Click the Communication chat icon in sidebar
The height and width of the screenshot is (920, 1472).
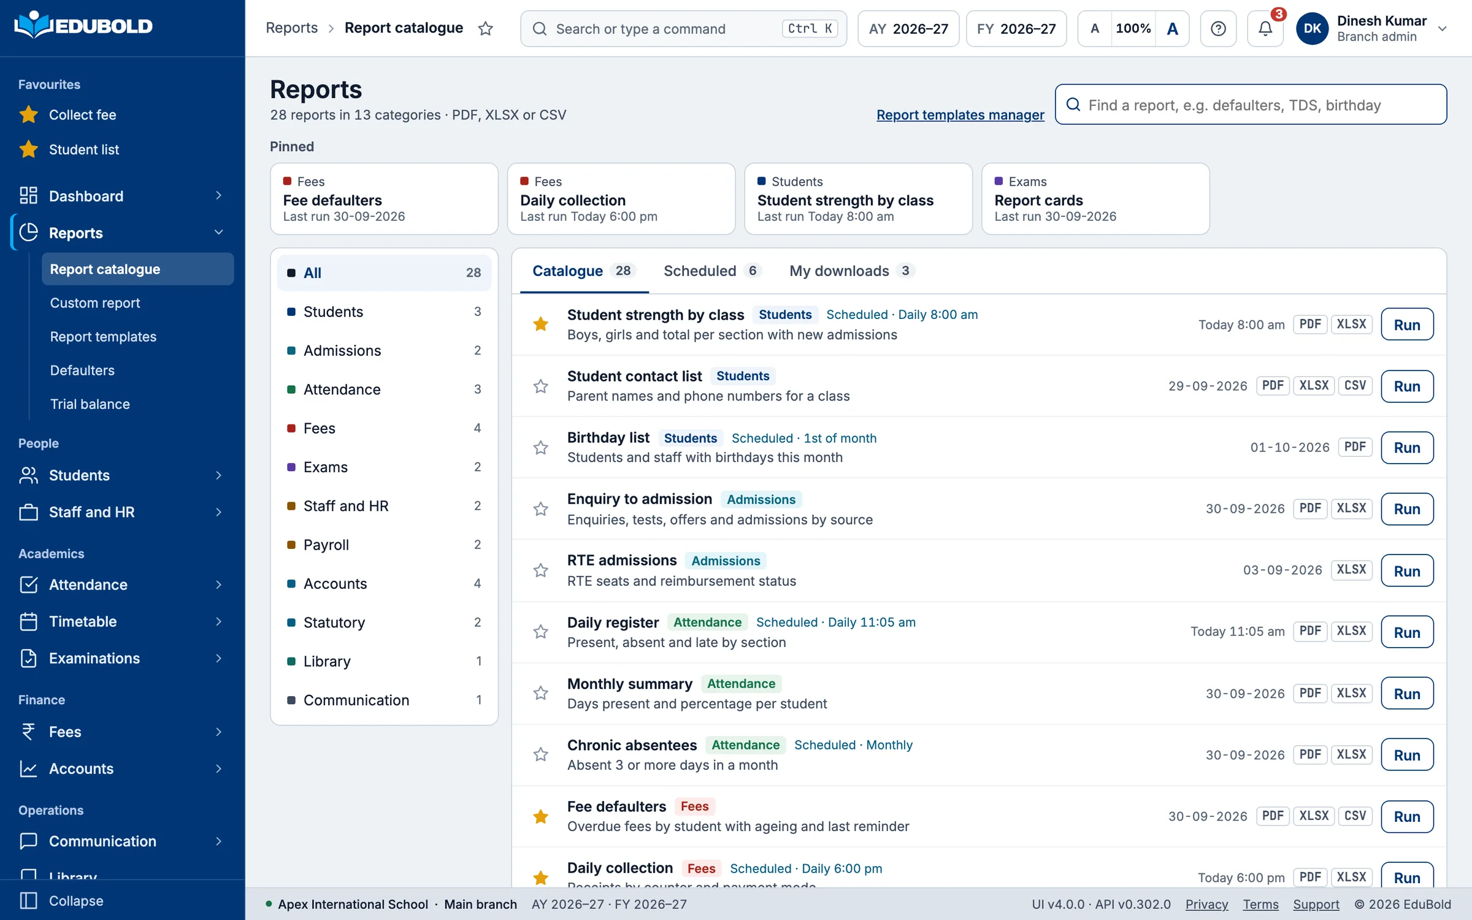pos(28,841)
